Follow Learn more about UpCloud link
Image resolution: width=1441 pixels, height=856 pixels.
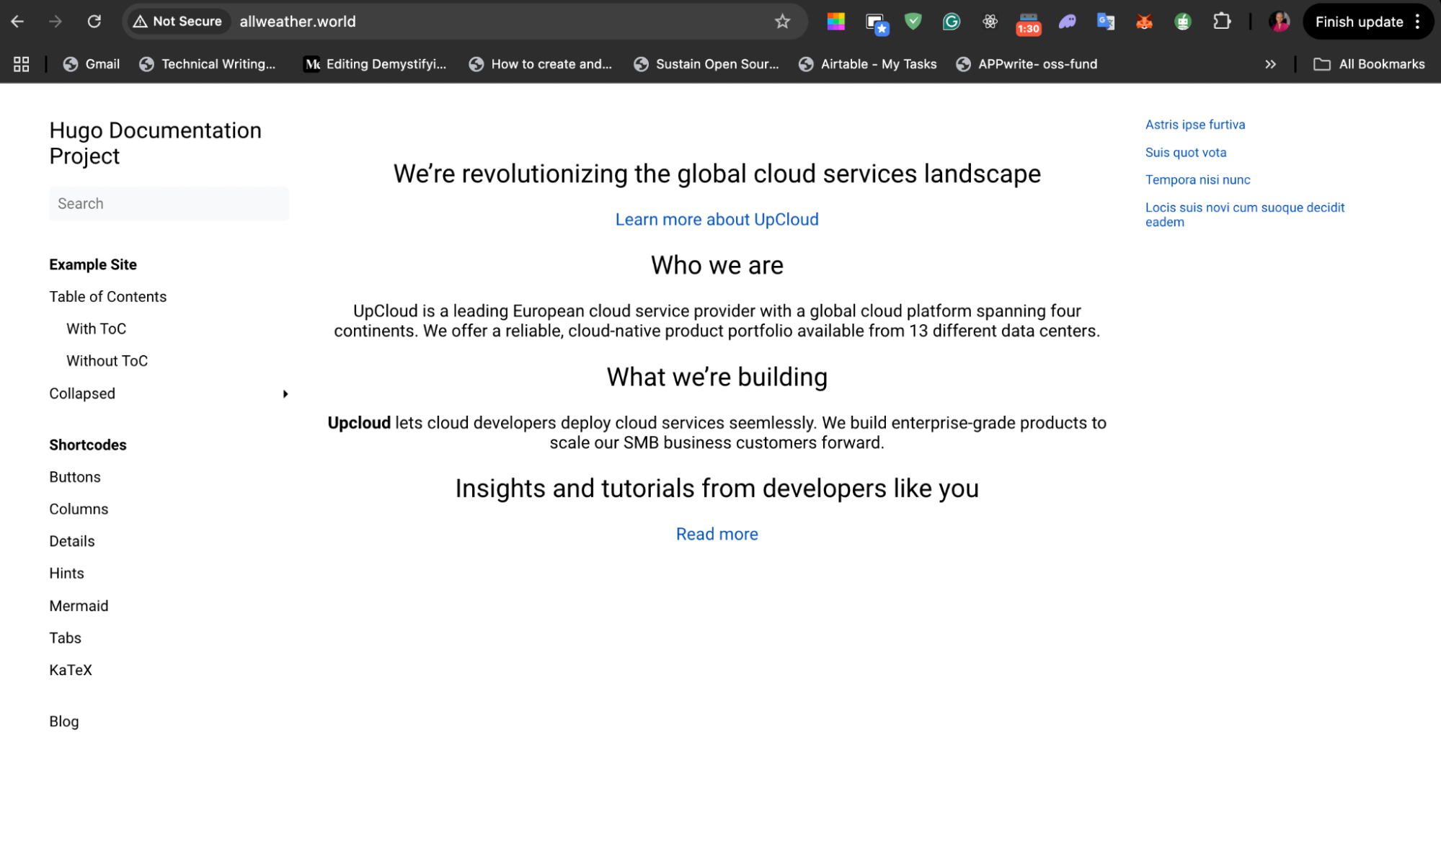pos(717,220)
